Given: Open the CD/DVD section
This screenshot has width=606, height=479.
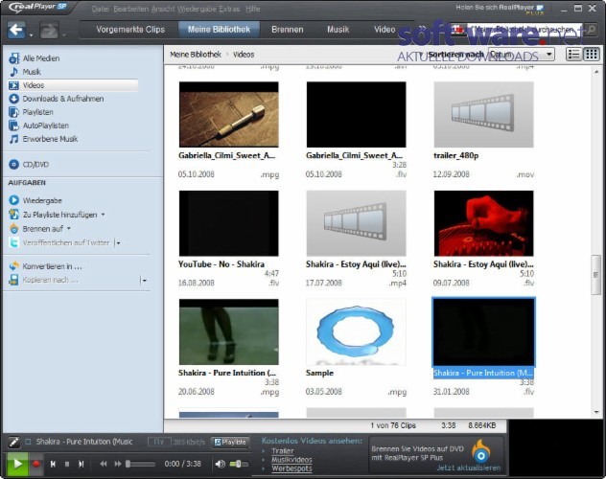Looking at the screenshot, I should (35, 165).
